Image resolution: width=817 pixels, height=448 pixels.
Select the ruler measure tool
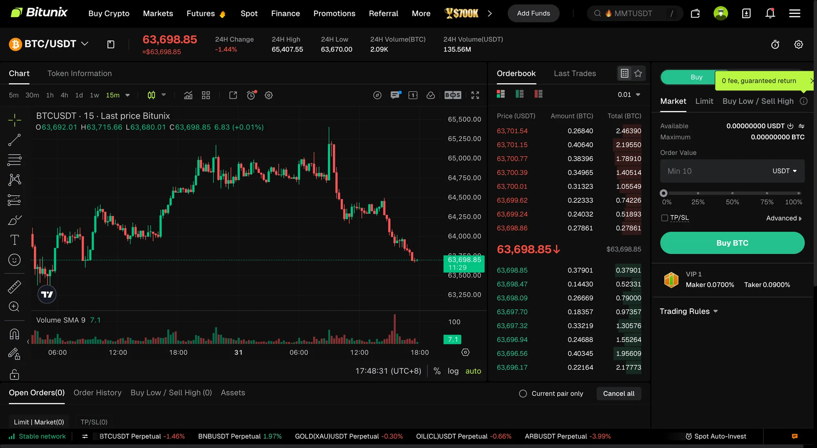point(14,287)
